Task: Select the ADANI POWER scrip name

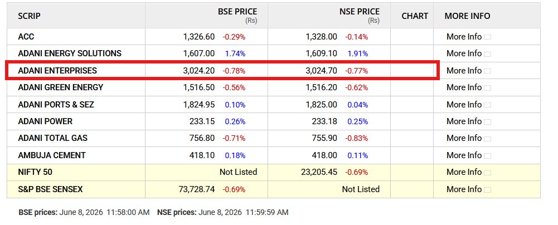Action: [45, 121]
